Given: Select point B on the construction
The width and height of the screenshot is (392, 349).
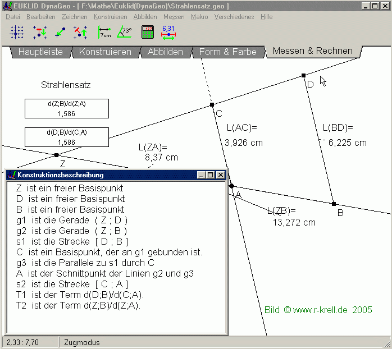Looking at the screenshot, I should (334, 204).
